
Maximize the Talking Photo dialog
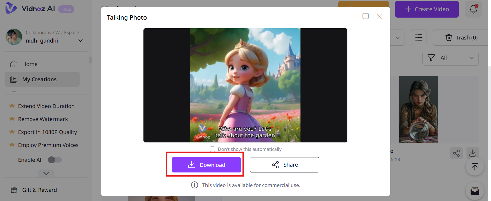click(x=365, y=16)
